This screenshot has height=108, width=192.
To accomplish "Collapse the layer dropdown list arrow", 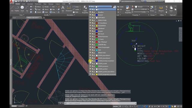I will click(x=111, y=7).
